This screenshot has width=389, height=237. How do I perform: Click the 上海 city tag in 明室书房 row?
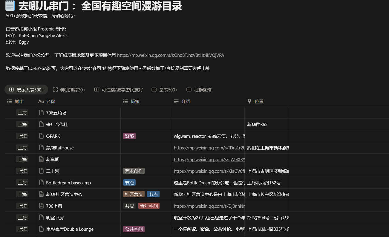[22, 218]
